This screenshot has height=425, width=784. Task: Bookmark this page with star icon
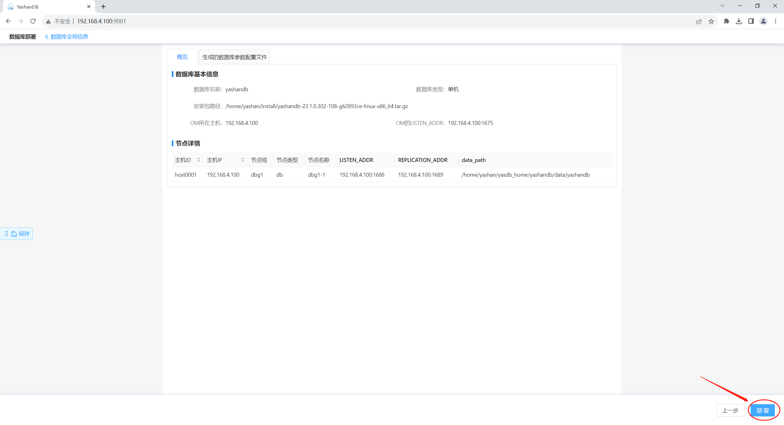pos(711,21)
